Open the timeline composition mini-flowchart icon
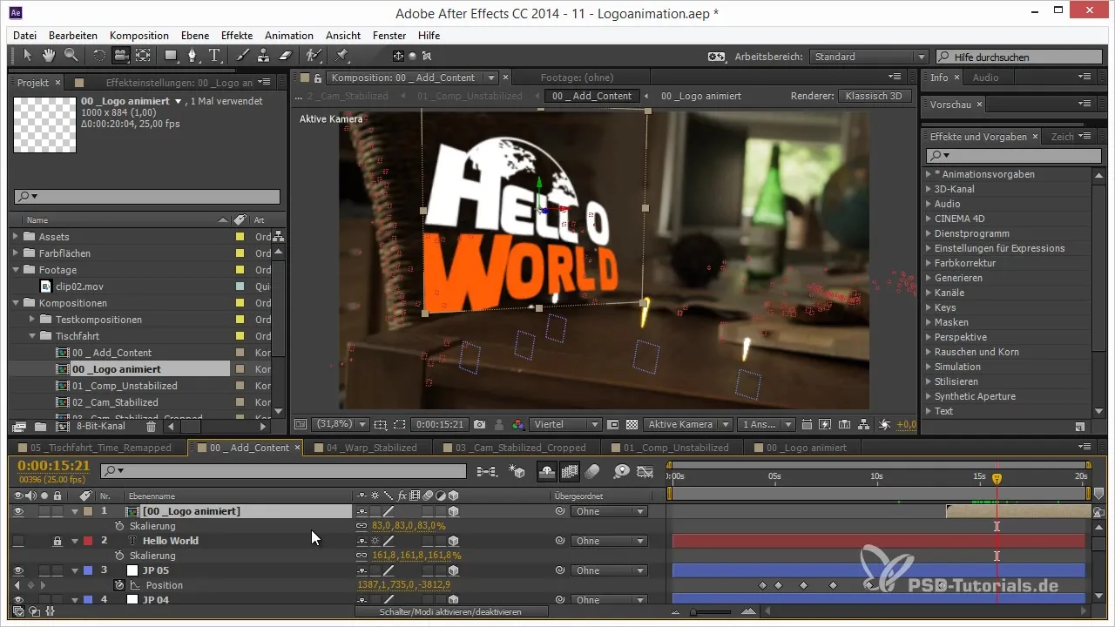The height and width of the screenshot is (627, 1115). click(487, 471)
